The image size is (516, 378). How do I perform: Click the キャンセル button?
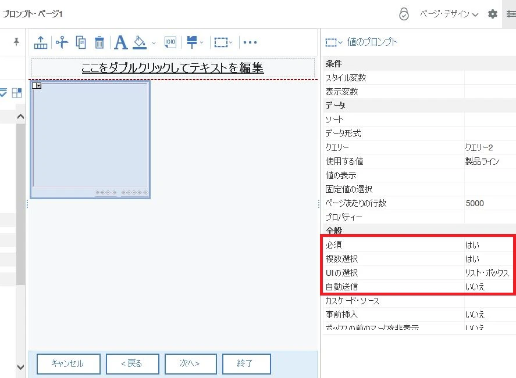pos(69,364)
